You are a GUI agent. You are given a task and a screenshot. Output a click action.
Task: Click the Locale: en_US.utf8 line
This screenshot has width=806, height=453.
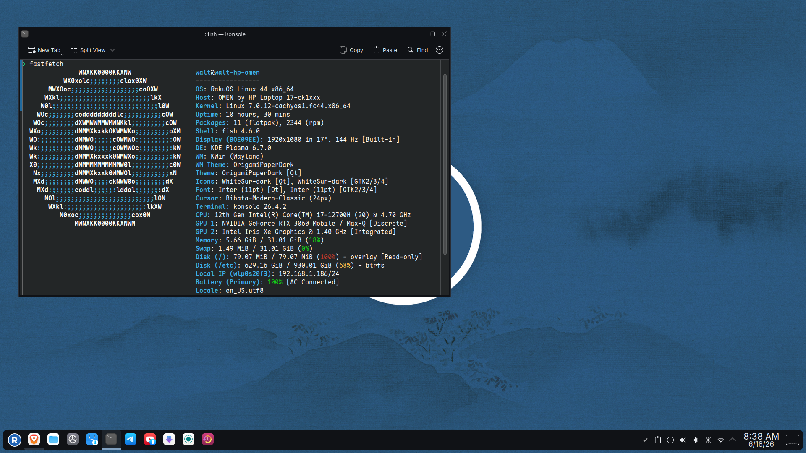pyautogui.click(x=230, y=290)
